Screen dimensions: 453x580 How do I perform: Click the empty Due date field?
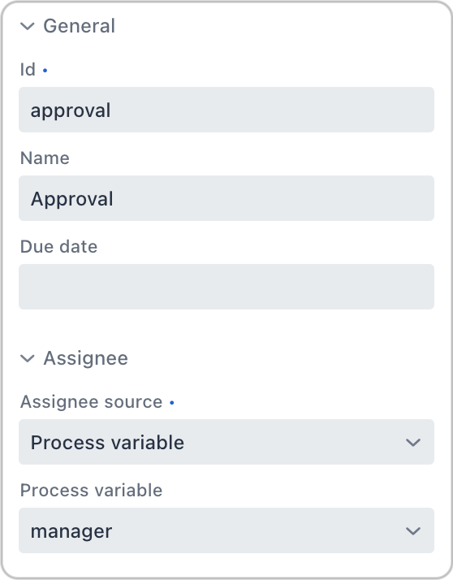tap(226, 287)
